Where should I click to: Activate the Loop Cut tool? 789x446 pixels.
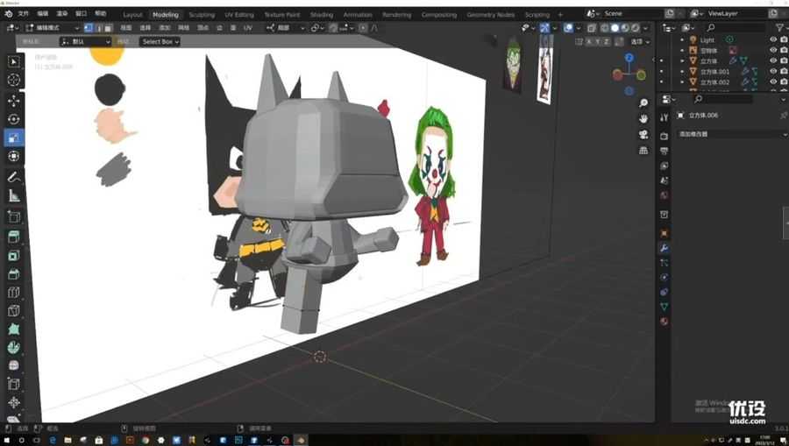[x=13, y=293]
